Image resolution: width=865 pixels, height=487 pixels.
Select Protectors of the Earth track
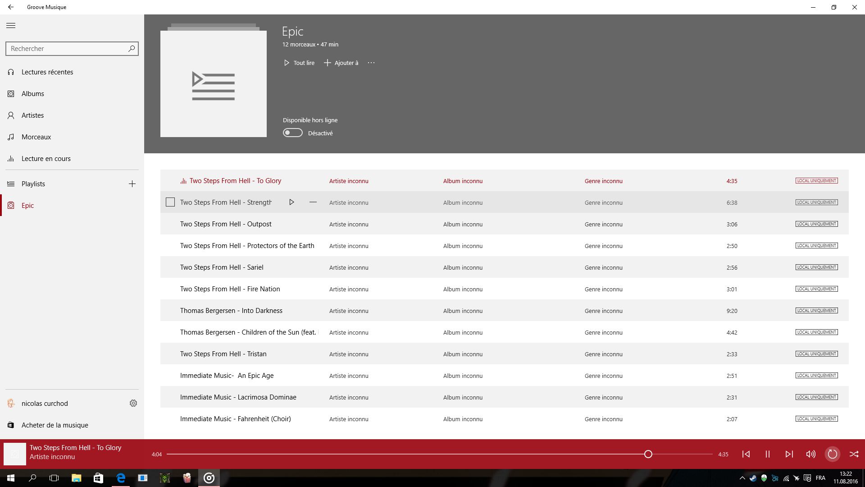click(505, 246)
